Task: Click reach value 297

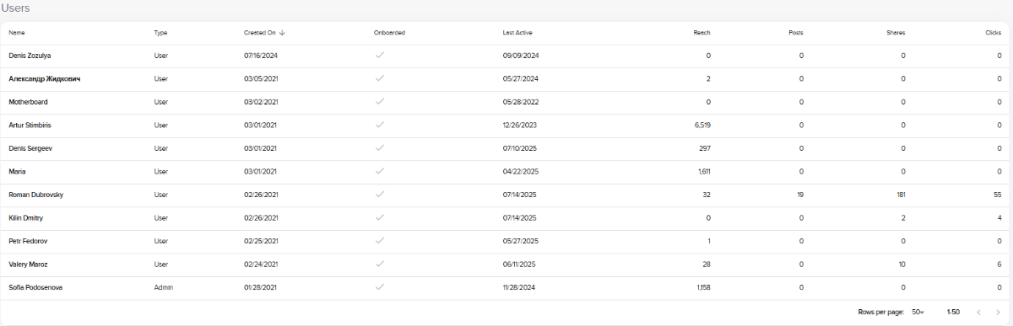Action: [705, 148]
